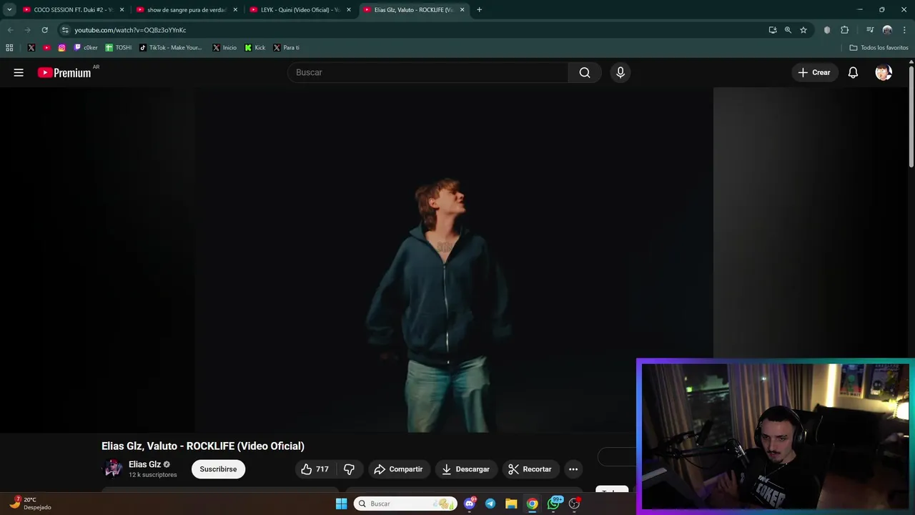The width and height of the screenshot is (915, 515).
Task: Click the taskbar Buscar search box
Action: tap(406, 504)
